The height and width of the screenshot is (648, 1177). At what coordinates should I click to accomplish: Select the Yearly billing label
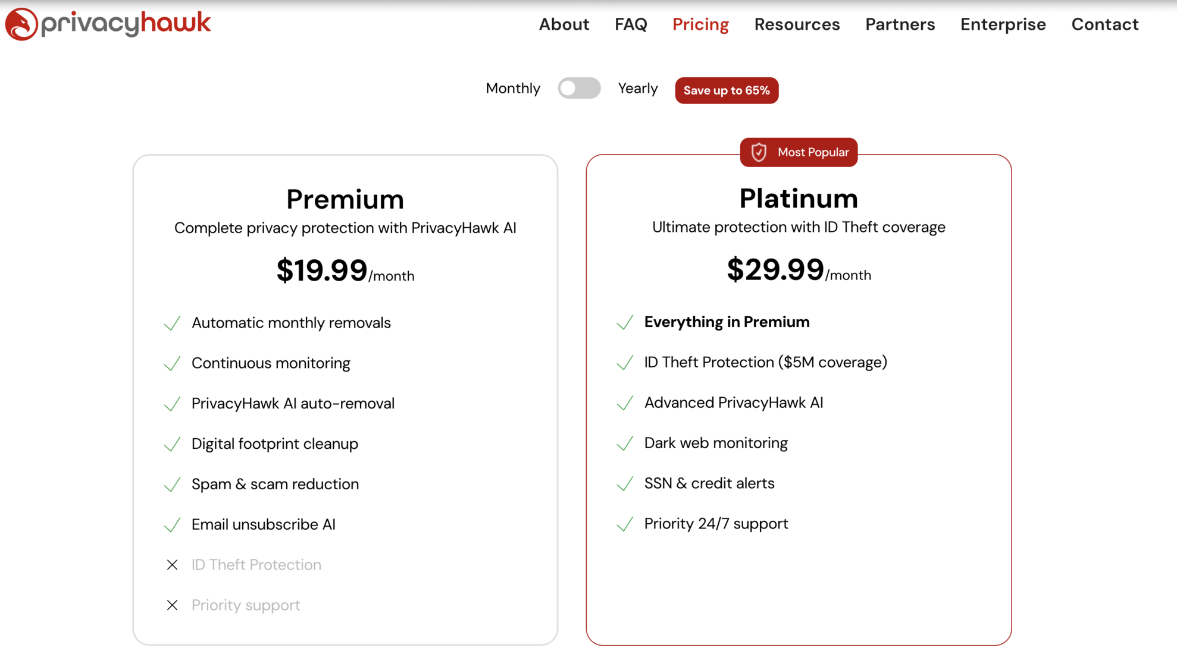pos(638,88)
